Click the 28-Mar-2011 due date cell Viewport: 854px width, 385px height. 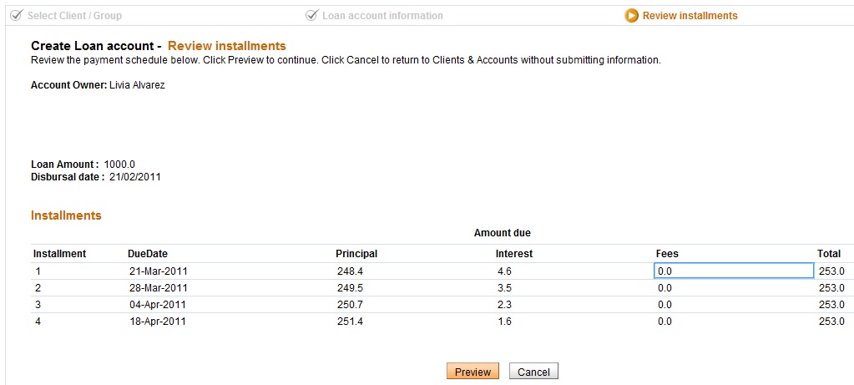pyautogui.click(x=158, y=288)
